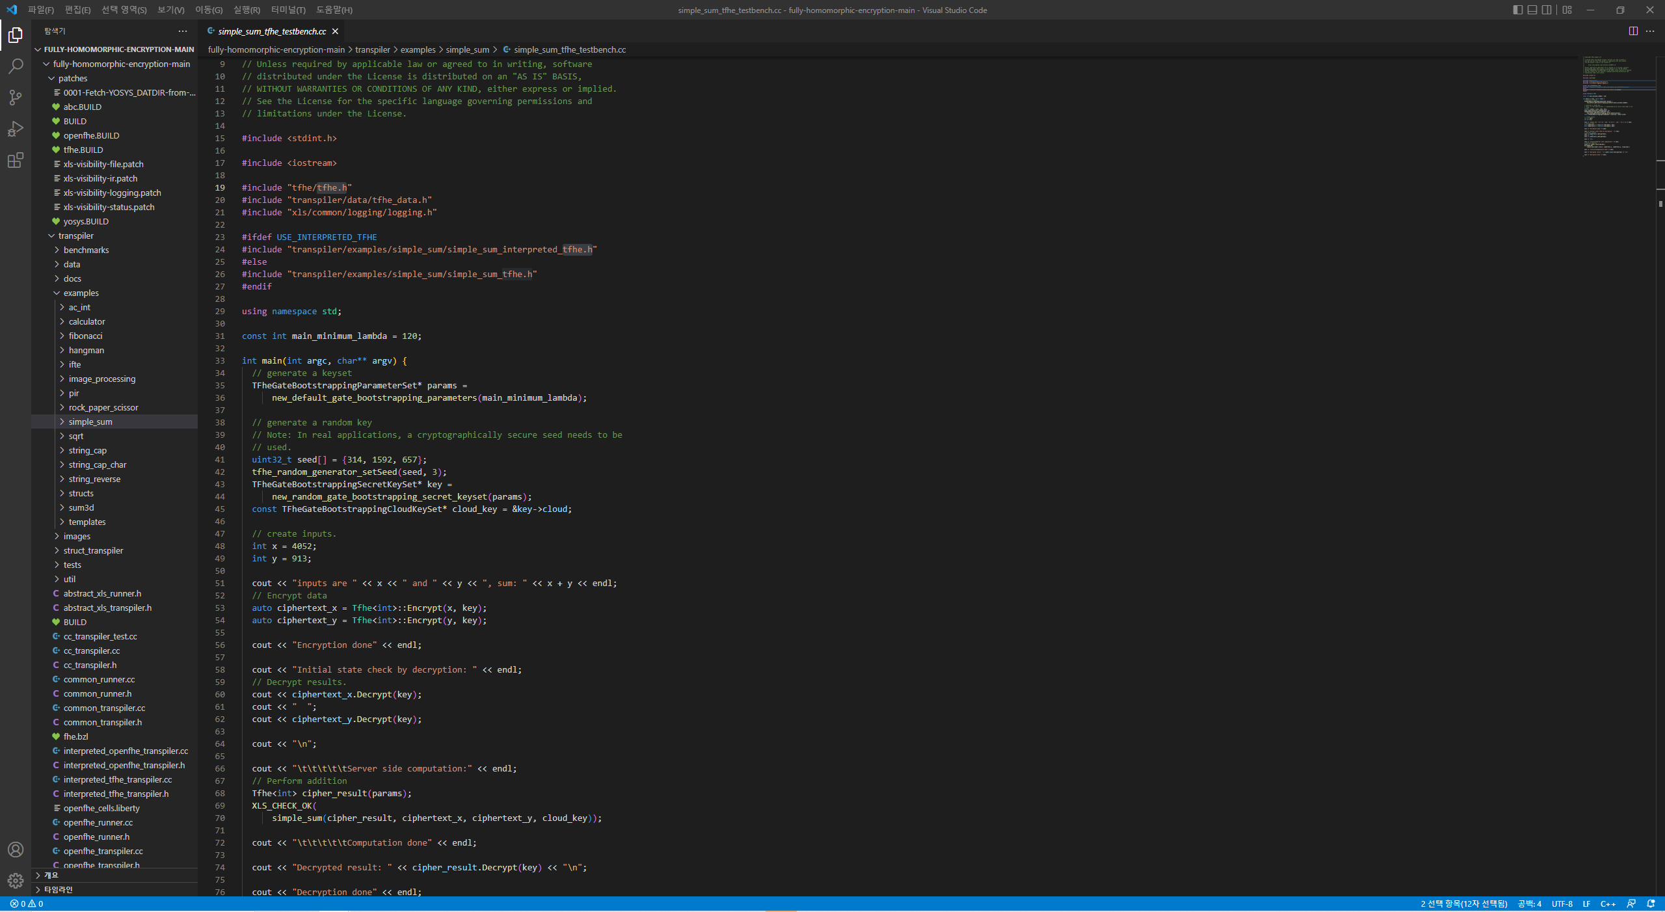Toggle the bottom panel layout button
The height and width of the screenshot is (912, 1665).
click(1532, 10)
